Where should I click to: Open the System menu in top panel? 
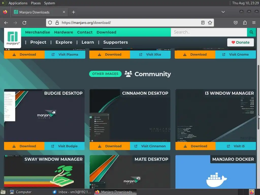click(50, 3)
